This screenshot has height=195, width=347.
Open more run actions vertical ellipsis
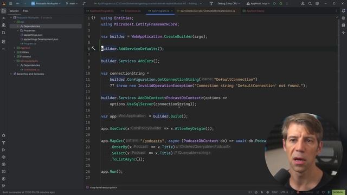287,4
